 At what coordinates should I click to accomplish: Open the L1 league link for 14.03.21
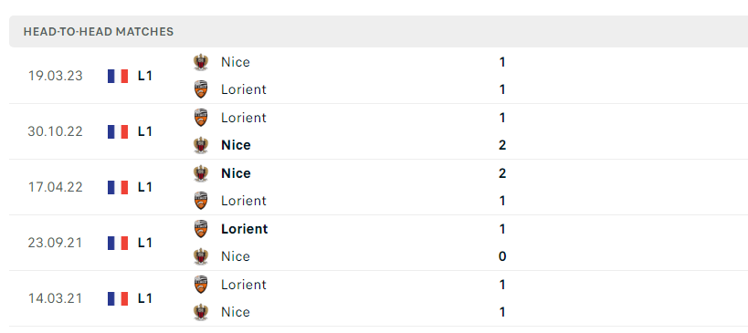145,298
